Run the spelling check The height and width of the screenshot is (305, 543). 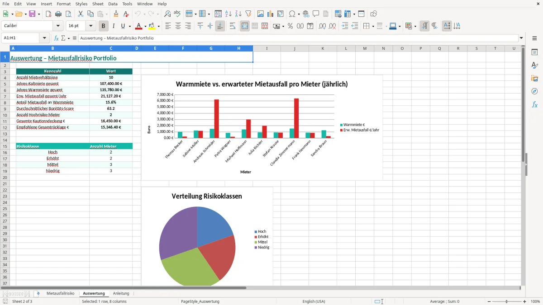pyautogui.click(x=177, y=14)
